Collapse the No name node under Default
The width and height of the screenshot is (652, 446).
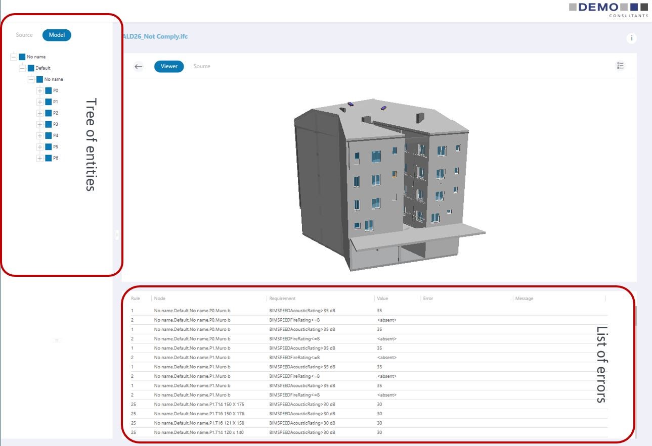click(31, 79)
